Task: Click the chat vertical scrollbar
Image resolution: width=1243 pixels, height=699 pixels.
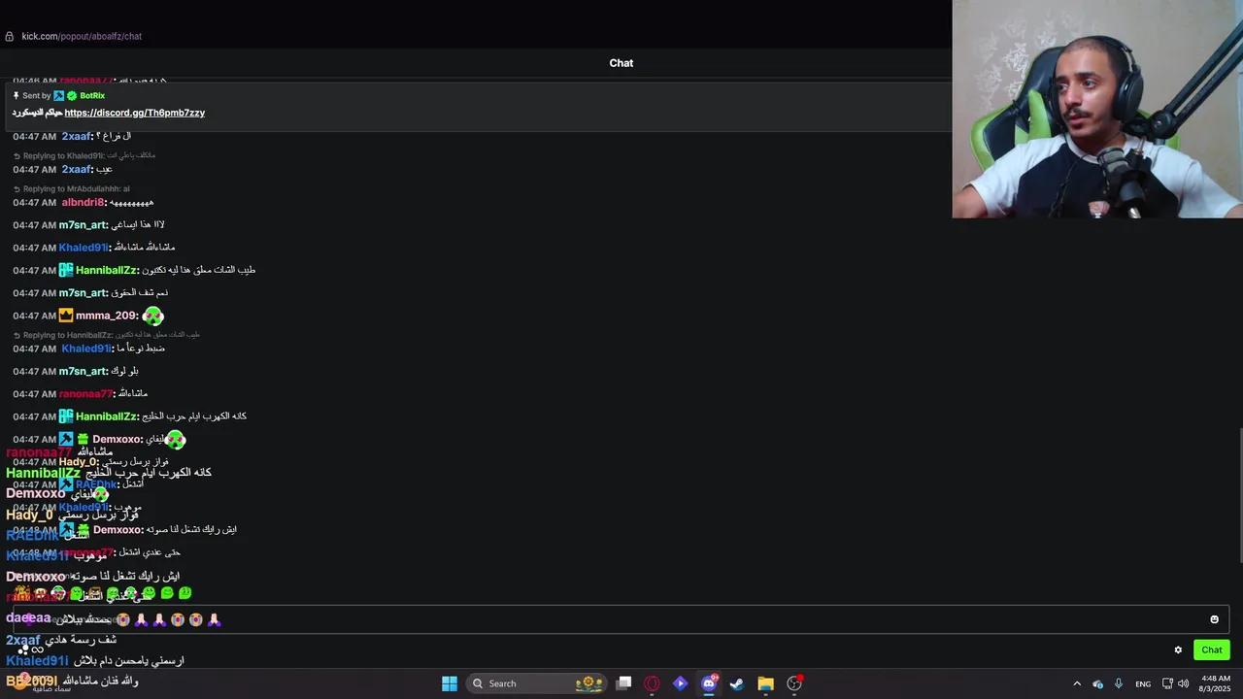Action: click(1239, 494)
